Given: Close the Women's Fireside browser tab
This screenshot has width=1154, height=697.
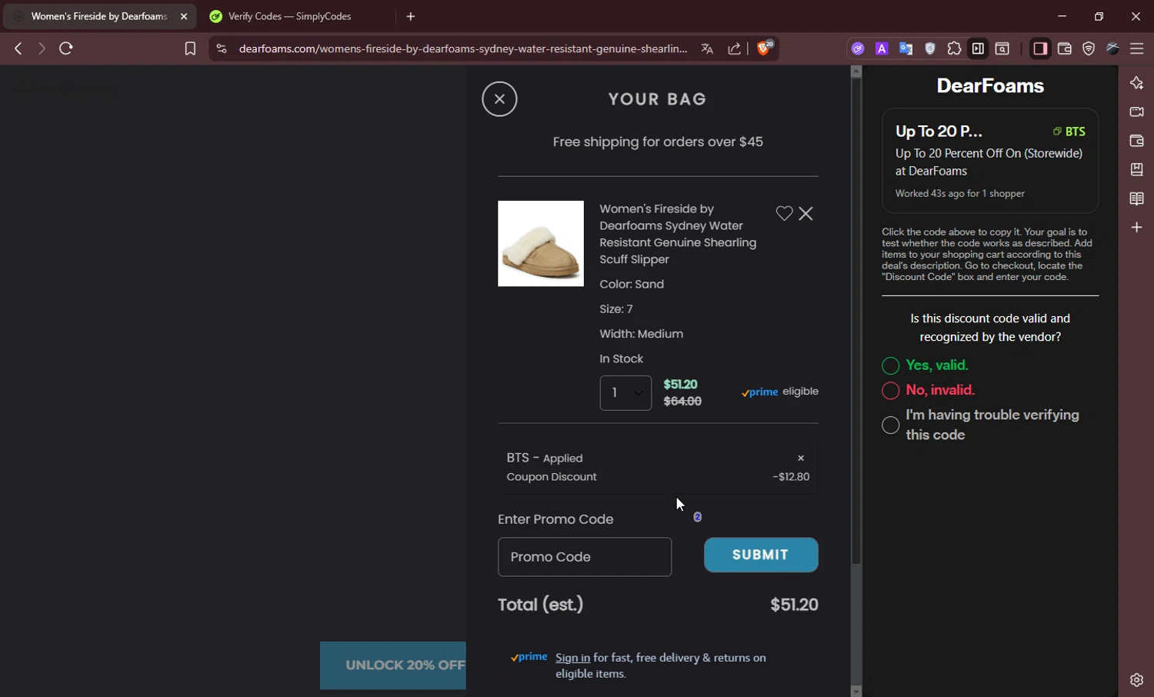Looking at the screenshot, I should point(184,16).
